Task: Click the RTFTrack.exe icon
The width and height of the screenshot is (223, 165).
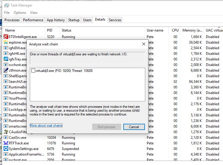Action: [x=6, y=143]
